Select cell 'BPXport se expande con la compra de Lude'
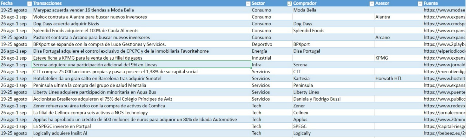 pos(141,44)
